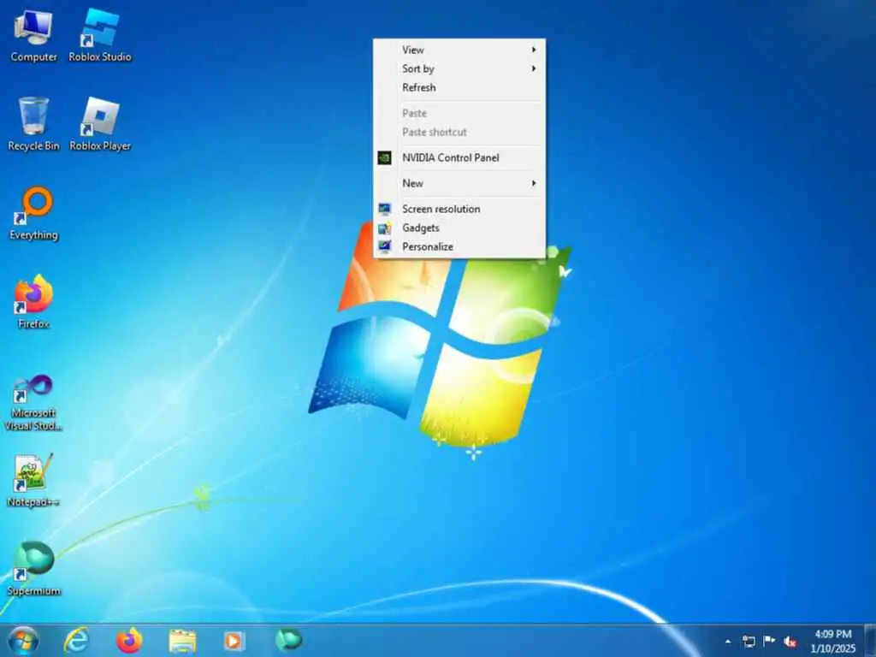Click the Show desktop button
Screen dimensions: 876x657
(x=870, y=641)
